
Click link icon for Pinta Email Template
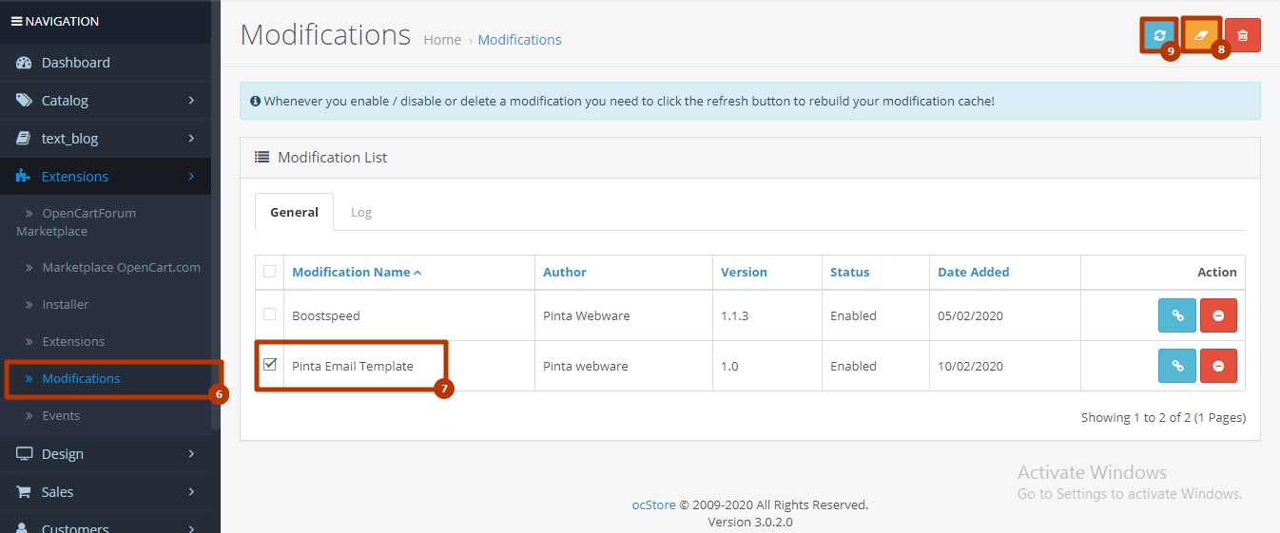pyautogui.click(x=1176, y=366)
